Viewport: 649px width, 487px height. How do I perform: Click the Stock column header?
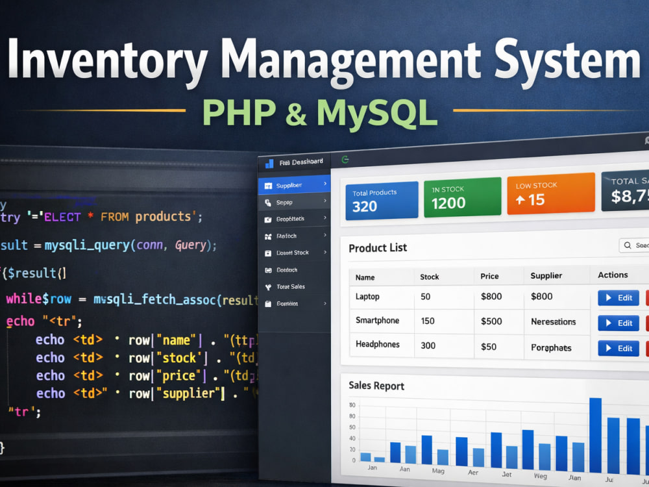tap(429, 277)
